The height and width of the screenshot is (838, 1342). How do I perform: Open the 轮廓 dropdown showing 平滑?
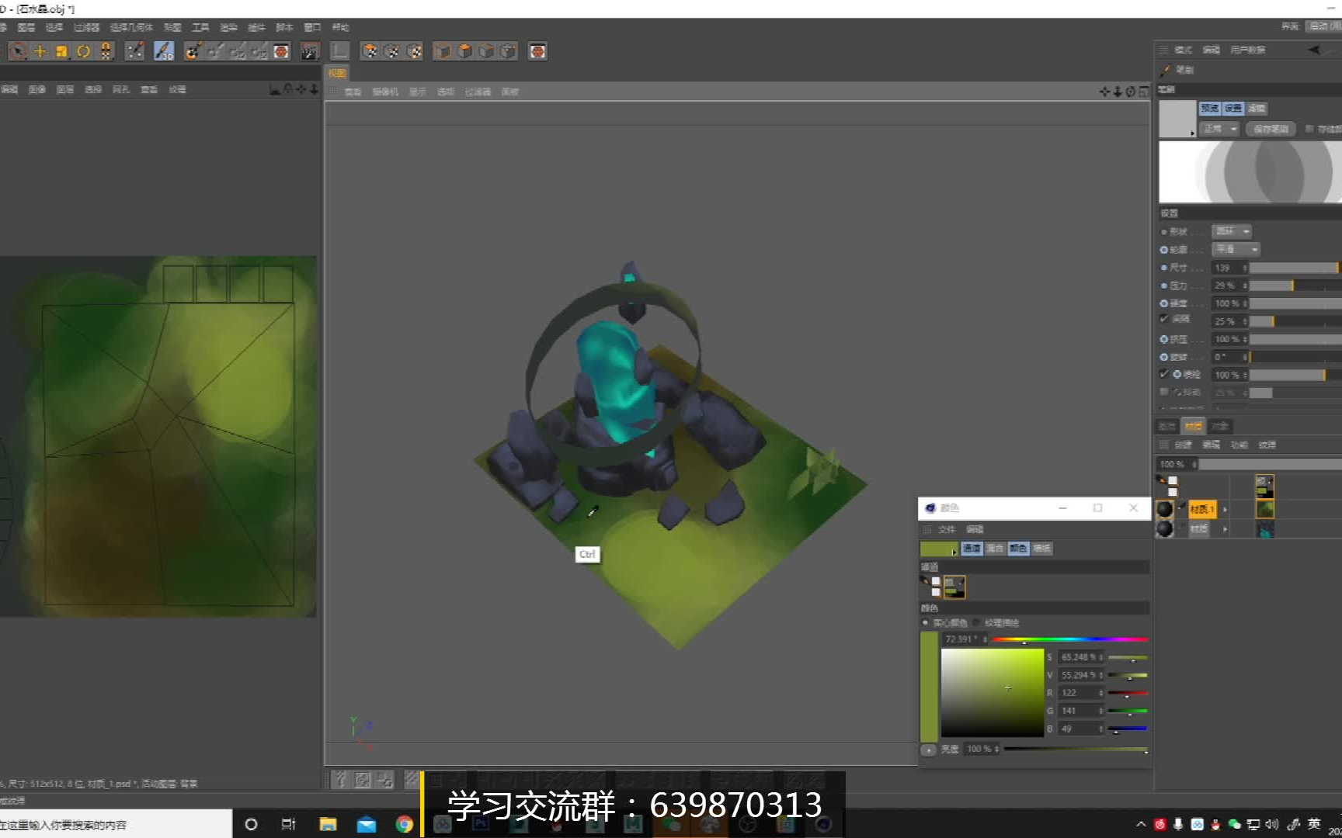click(1235, 249)
